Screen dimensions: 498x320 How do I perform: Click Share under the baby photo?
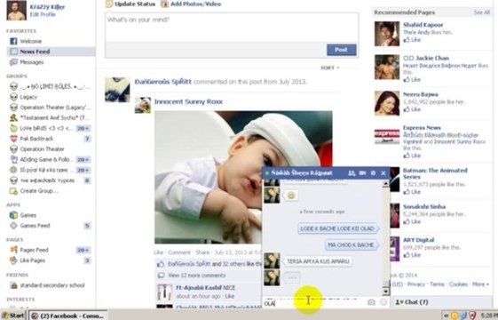[x=202, y=252]
